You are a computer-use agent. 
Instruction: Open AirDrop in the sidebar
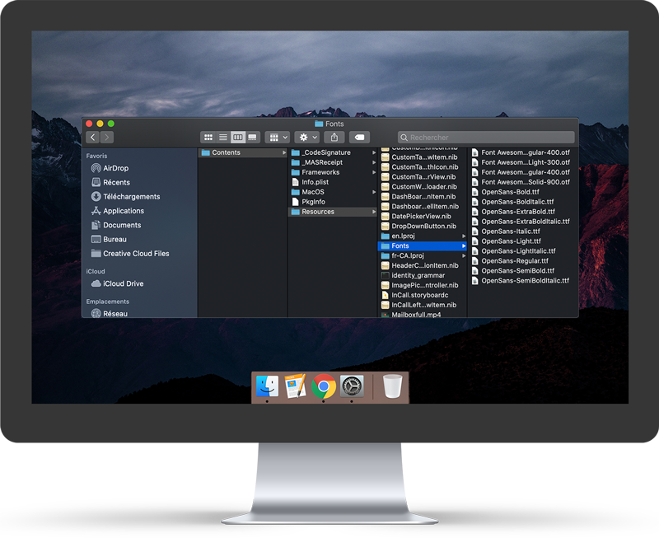pyautogui.click(x=110, y=168)
